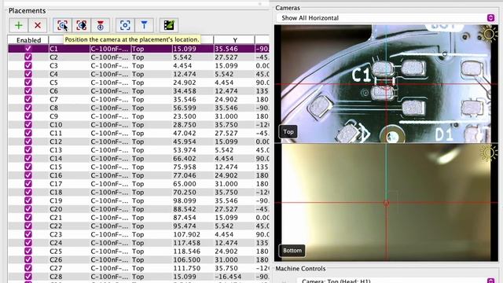Select placement ID C6
This screenshot has width=503, height=283.
point(53,91)
